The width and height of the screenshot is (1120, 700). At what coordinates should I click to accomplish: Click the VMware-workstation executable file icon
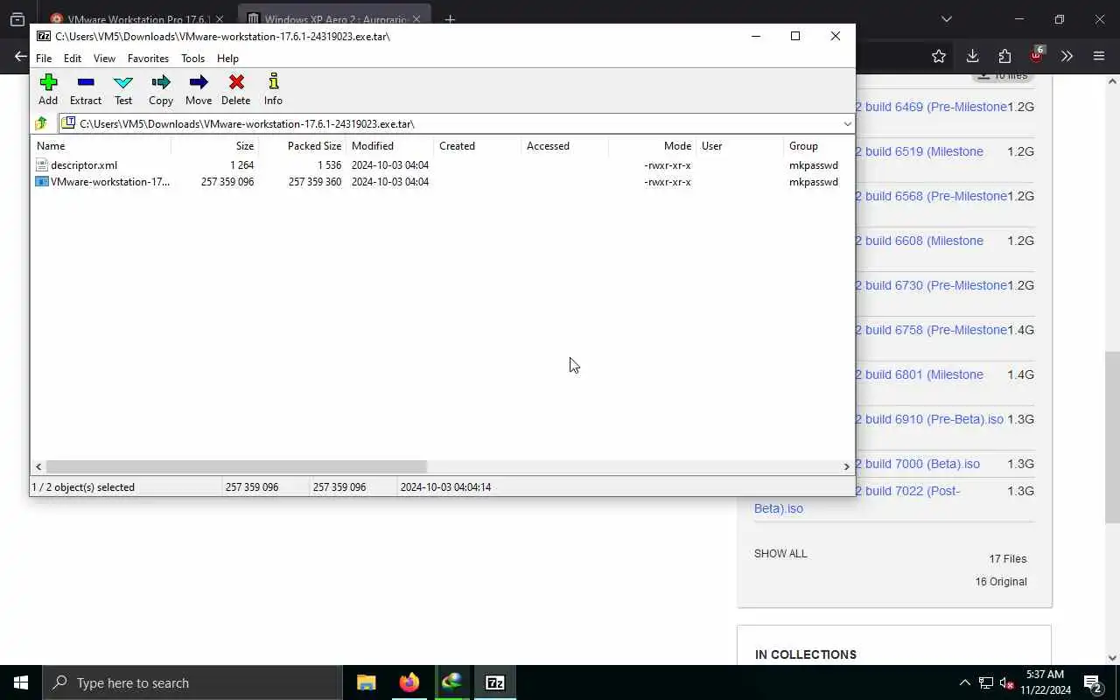coord(41,182)
